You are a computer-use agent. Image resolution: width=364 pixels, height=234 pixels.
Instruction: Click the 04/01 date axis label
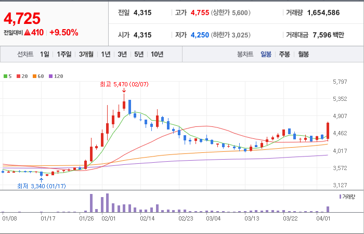[324, 218]
